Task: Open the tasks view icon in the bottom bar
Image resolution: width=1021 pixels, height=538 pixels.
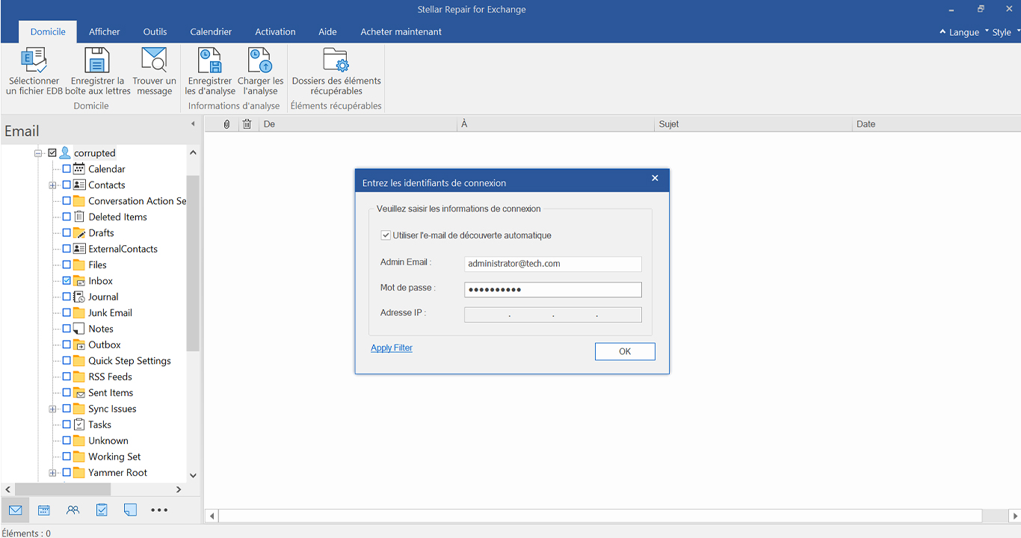Action: point(102,510)
